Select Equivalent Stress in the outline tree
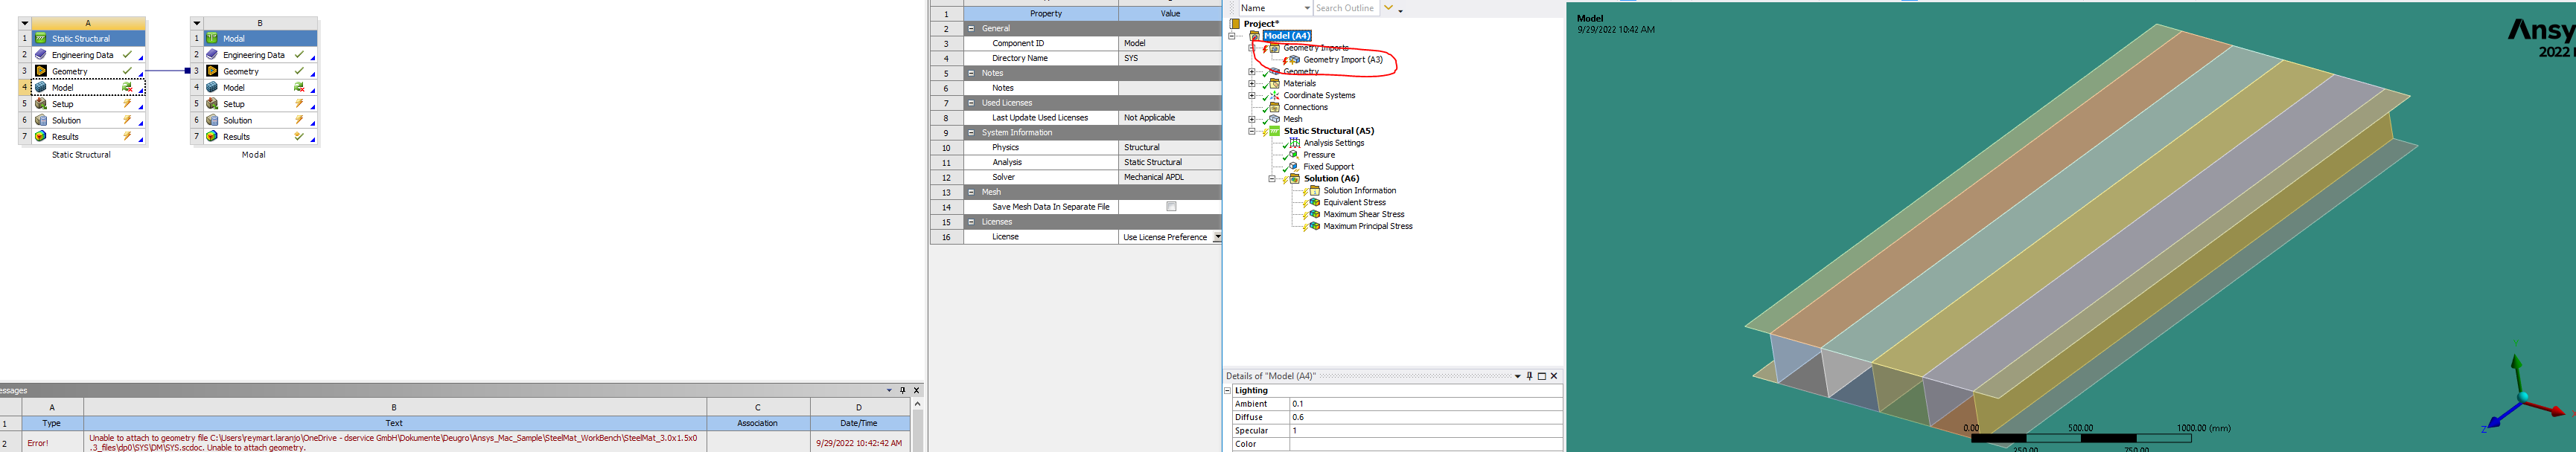 click(1354, 202)
